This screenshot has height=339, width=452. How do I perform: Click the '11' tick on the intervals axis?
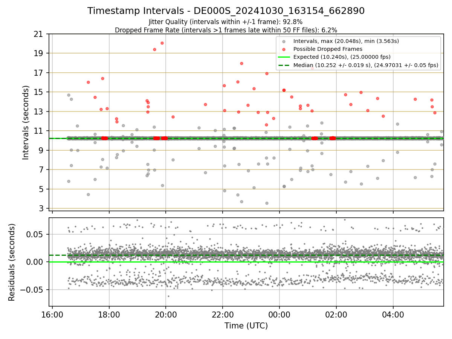38,131
